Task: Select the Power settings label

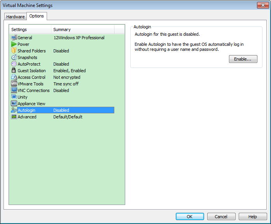Action: 23,44
